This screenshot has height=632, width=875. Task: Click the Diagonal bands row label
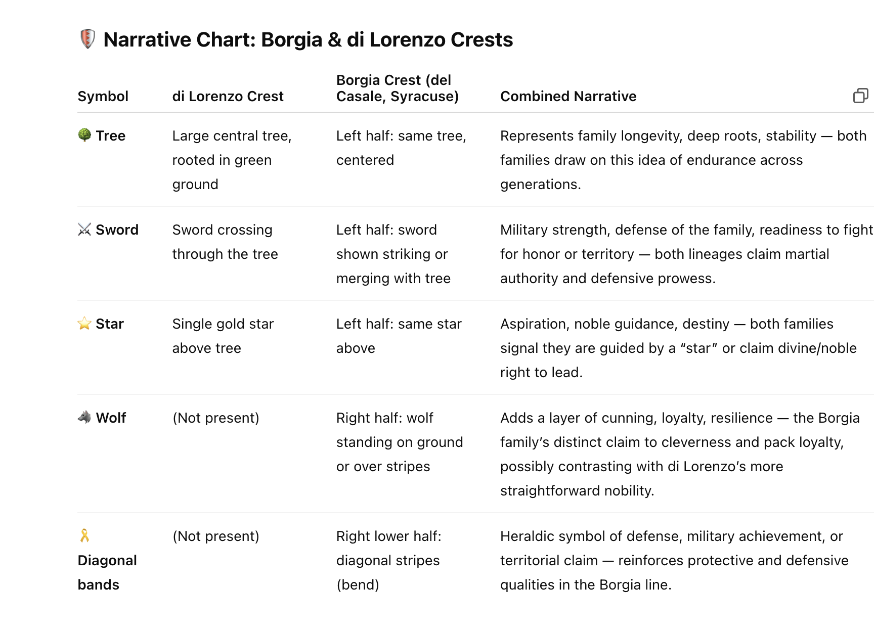[x=107, y=572]
